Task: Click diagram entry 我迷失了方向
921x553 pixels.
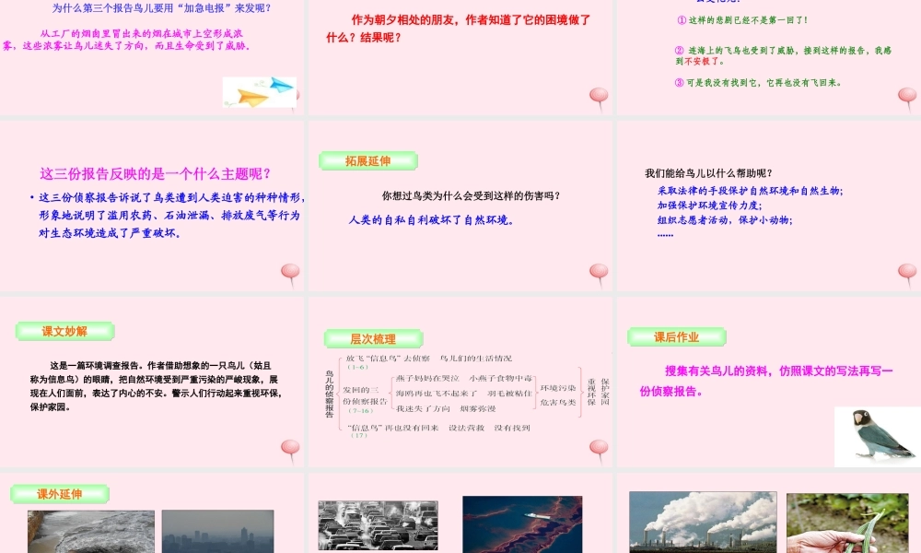Action: [x=423, y=408]
